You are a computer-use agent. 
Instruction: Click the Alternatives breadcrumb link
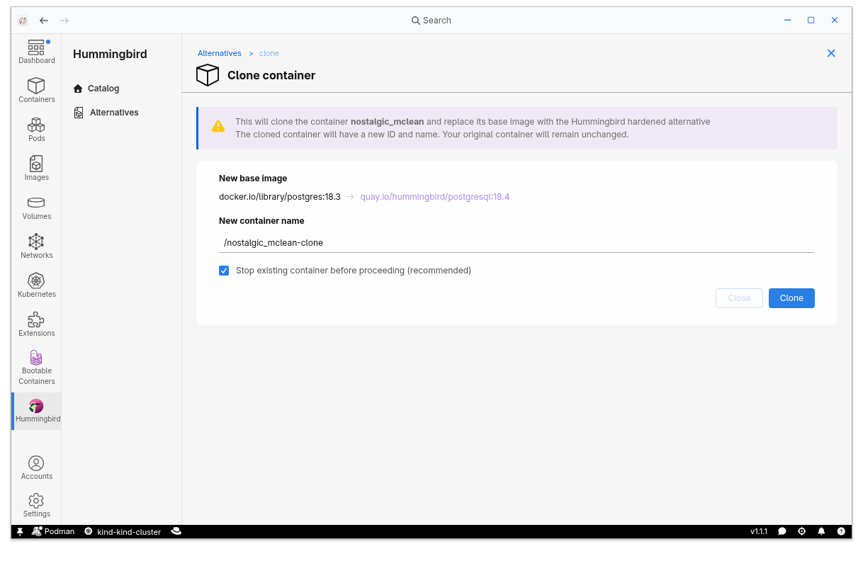coord(220,53)
